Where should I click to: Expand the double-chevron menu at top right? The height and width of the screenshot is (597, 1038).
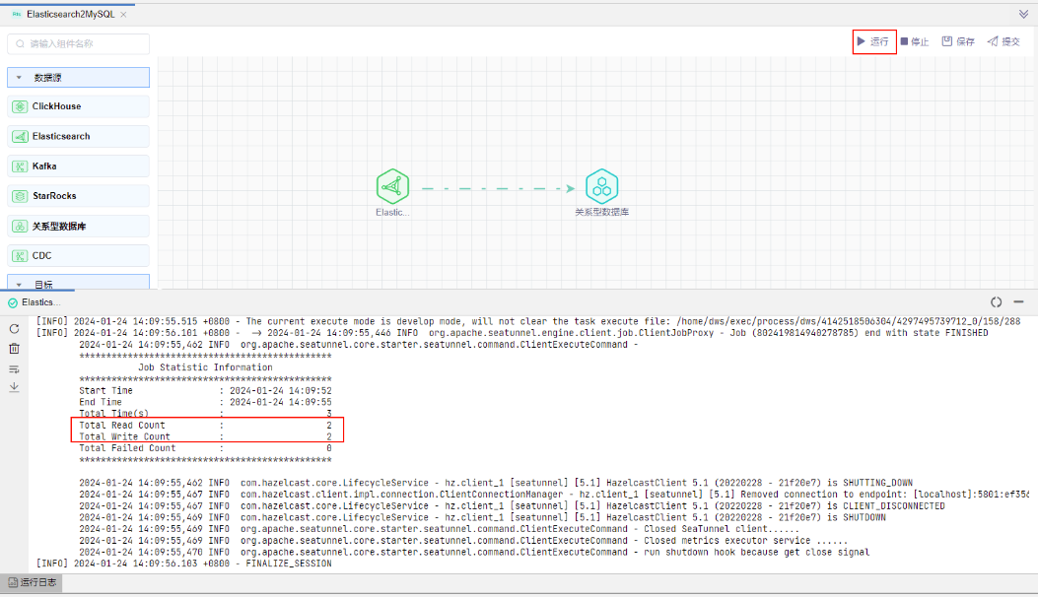[1023, 14]
